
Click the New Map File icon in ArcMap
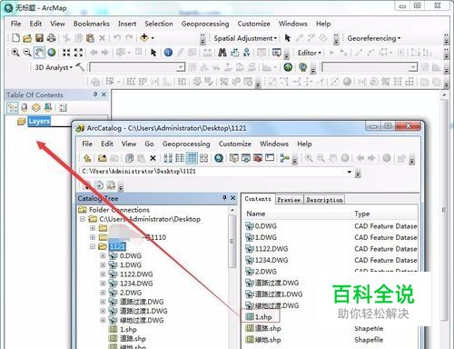(x=15, y=38)
